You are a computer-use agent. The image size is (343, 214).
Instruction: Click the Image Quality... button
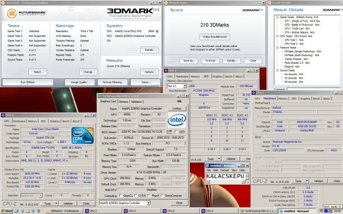tap(80, 82)
